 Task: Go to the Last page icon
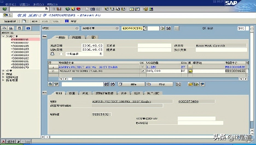[x=123, y=9]
